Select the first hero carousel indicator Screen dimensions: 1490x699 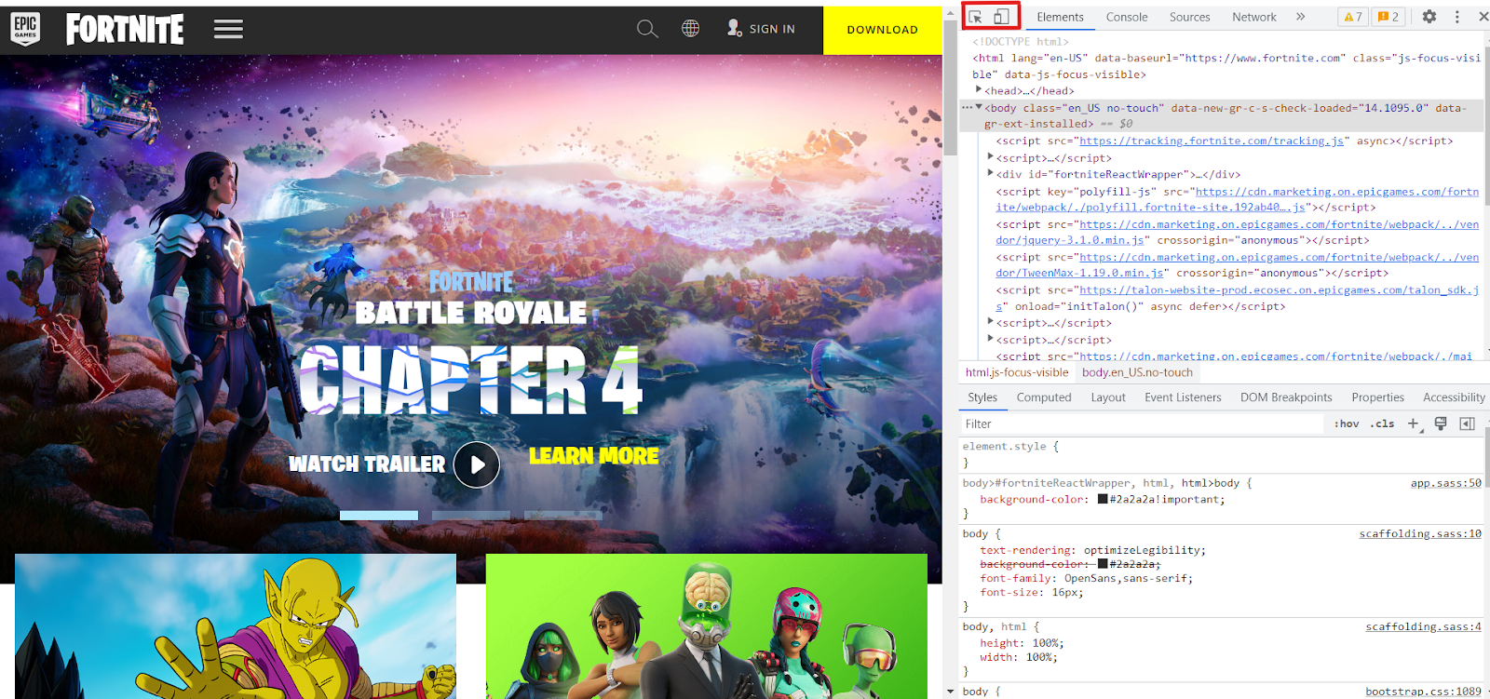coord(379,515)
